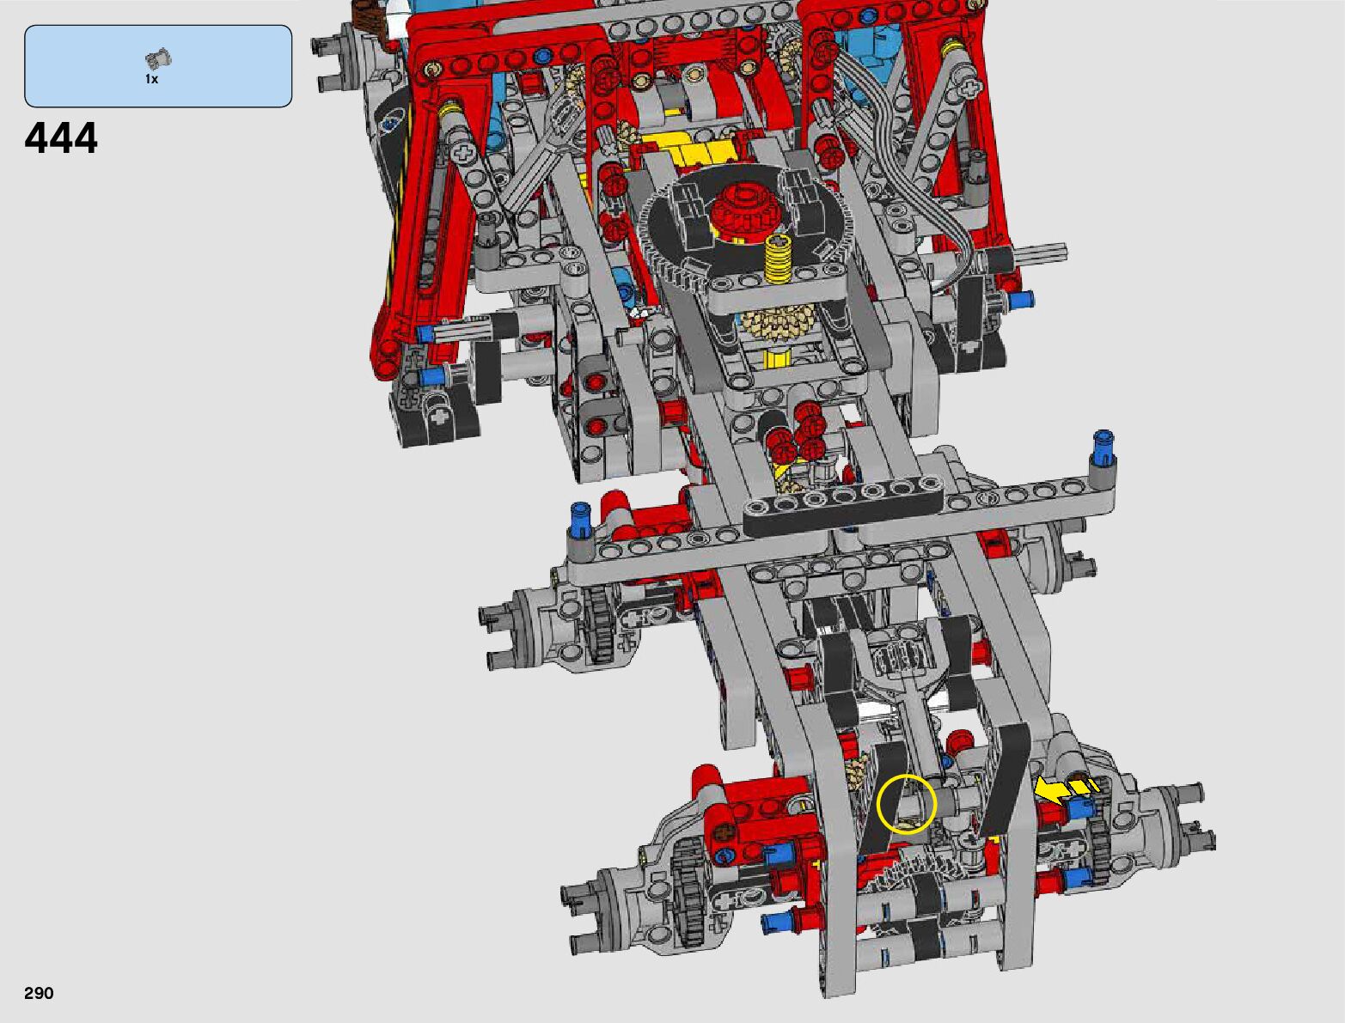Click the yellow placement arrow near the rear axle
This screenshot has width=1345, height=1023.
(x=1064, y=789)
